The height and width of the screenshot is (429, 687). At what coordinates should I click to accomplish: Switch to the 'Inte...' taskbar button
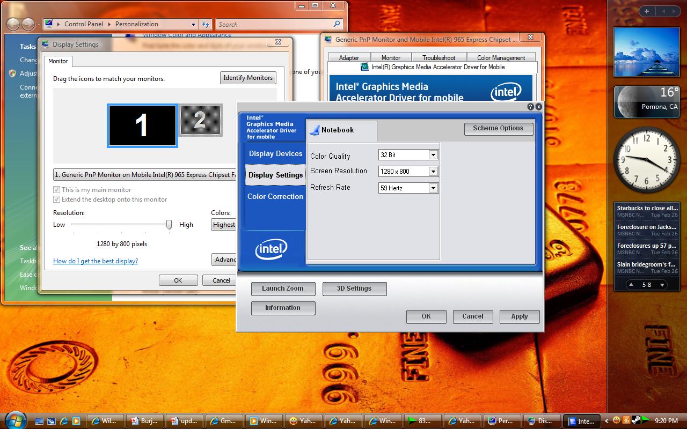[582, 421]
